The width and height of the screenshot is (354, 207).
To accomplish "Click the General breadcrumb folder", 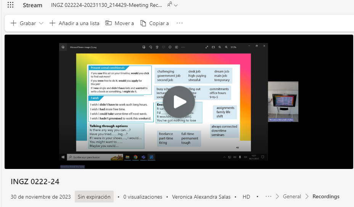I will coord(292,197).
